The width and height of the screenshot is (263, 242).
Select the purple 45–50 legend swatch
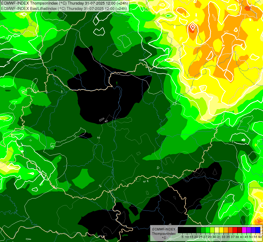pyautogui.click(x=249, y=230)
